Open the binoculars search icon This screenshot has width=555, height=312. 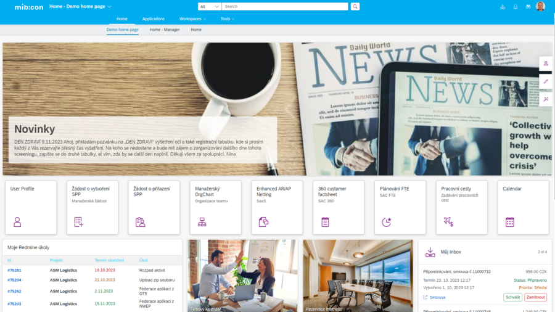tap(528, 7)
